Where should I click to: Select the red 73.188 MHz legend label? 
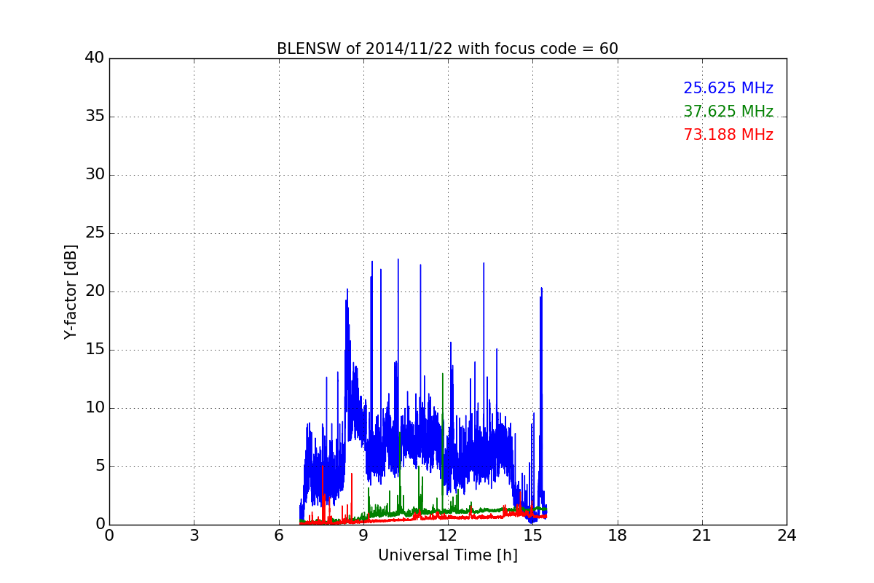pyautogui.click(x=728, y=135)
